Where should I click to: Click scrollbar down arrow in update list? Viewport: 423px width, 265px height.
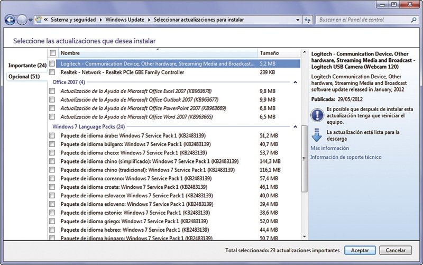click(x=305, y=236)
